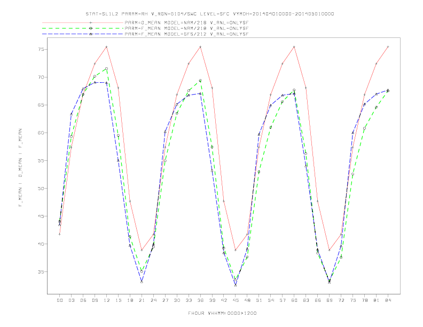423x327 pixels.
Task: Click x-axis hour label 18
Action: pos(130,300)
